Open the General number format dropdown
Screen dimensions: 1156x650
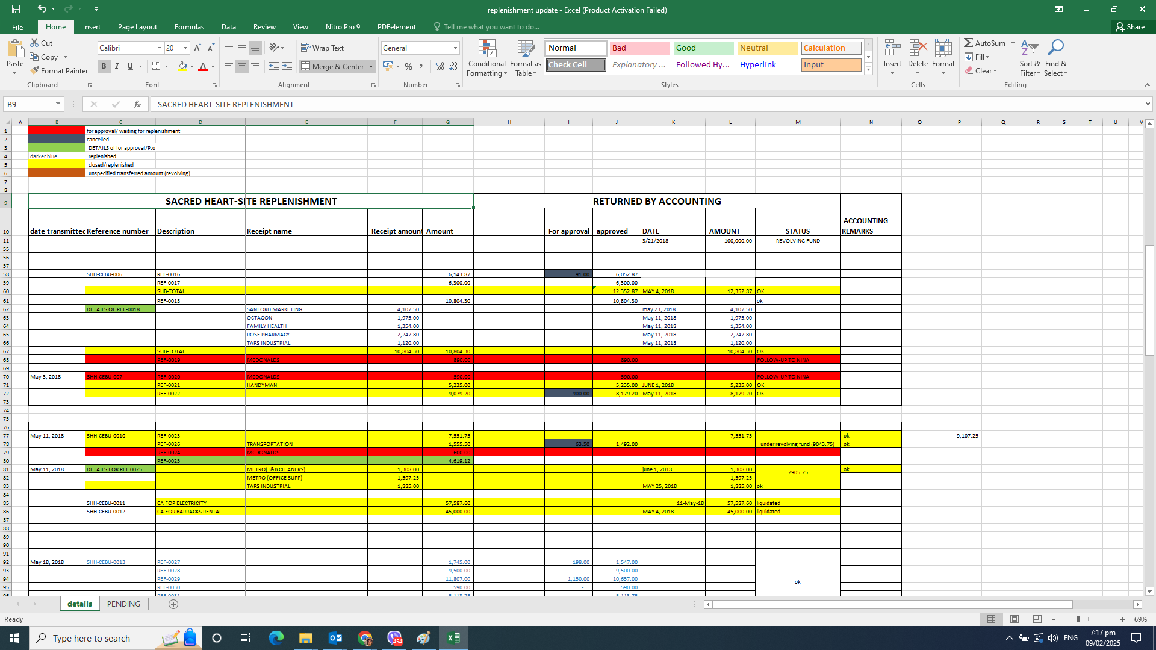455,48
